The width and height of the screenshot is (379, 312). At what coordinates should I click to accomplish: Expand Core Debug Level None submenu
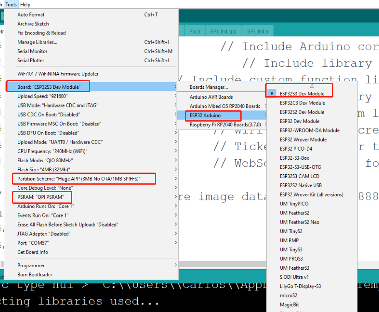coord(91,188)
